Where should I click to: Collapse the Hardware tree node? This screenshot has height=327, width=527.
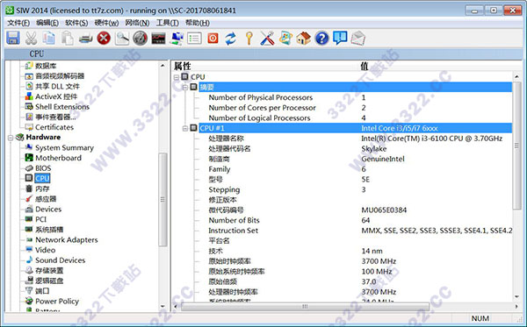coord(11,138)
